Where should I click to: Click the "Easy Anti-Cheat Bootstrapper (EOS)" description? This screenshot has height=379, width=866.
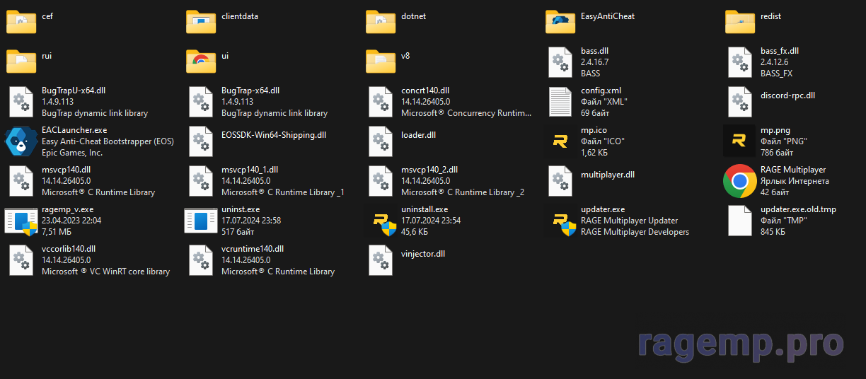[x=108, y=141]
